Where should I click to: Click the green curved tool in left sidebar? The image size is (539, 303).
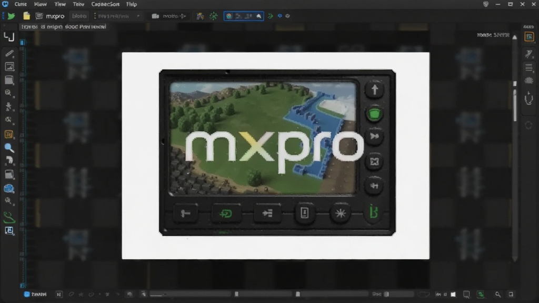coord(9,217)
